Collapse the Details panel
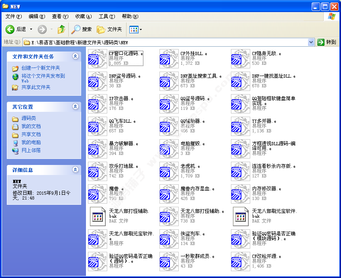Viewport: 341px width, 278px height. [x=75, y=170]
